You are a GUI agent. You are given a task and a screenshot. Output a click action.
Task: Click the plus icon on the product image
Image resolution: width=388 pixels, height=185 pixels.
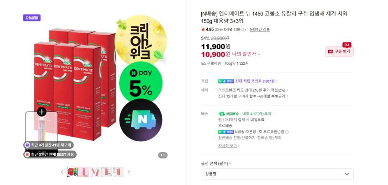42,112
